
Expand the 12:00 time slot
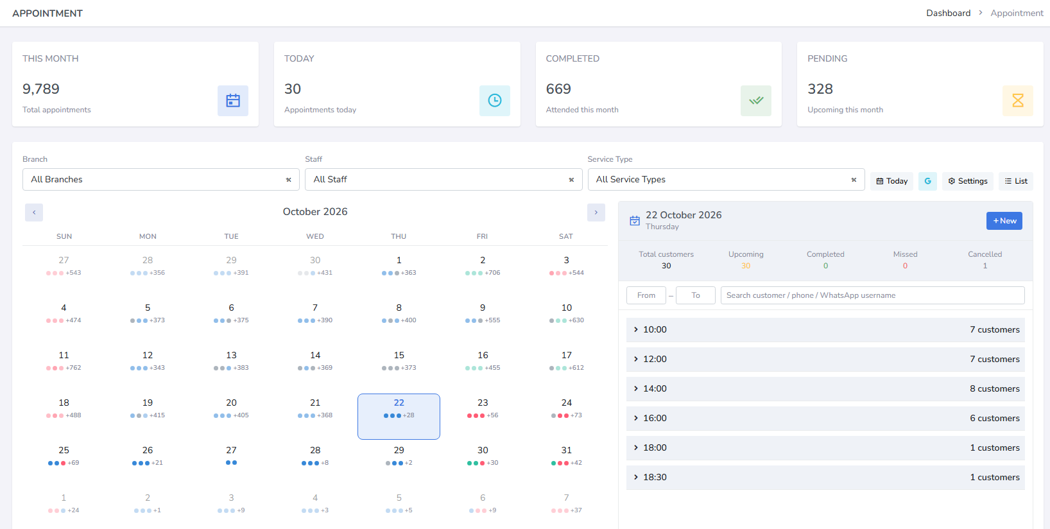[x=825, y=360]
